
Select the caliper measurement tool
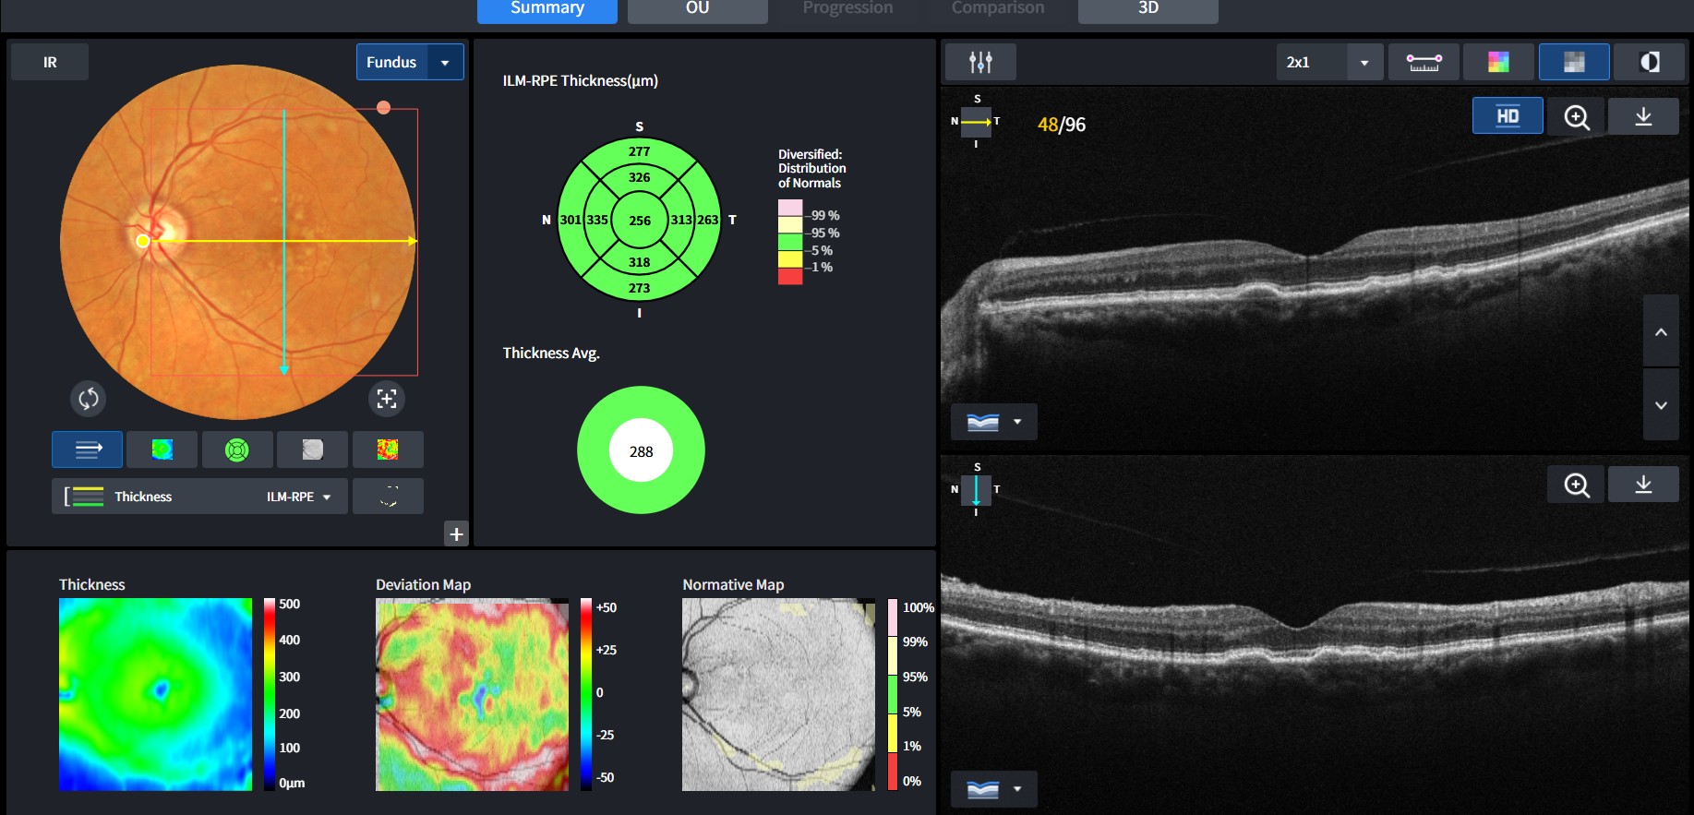coord(1424,62)
